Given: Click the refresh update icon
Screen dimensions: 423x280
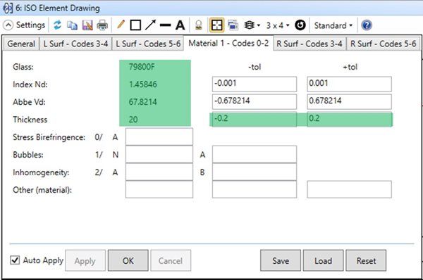Looking at the screenshot, I should coord(57,25).
